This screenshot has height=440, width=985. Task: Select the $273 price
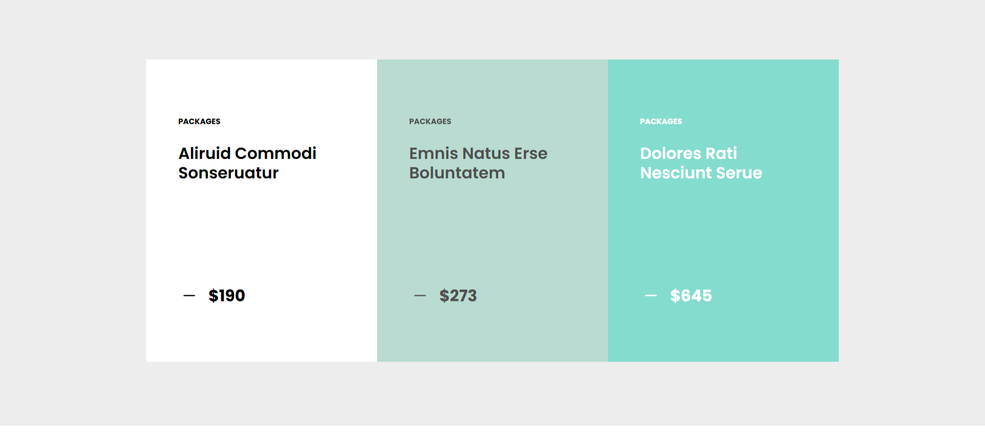click(x=458, y=296)
